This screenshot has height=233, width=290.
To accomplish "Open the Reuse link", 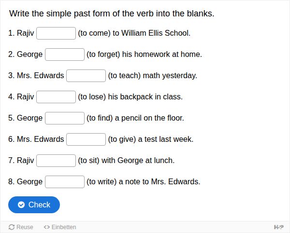I will pos(21,227).
